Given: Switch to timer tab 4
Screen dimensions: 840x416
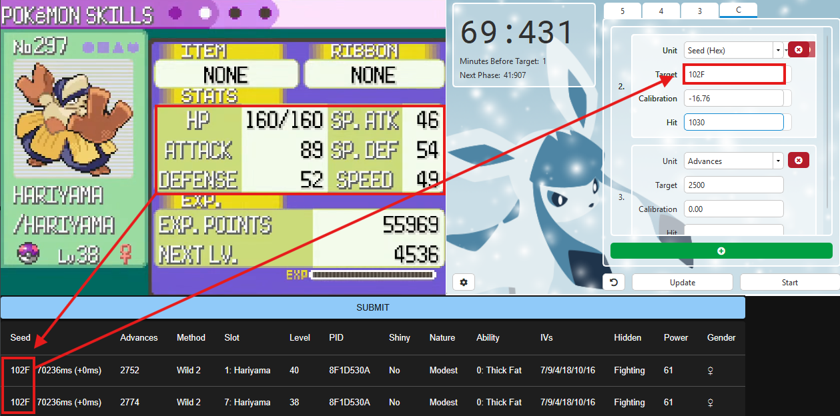Looking at the screenshot, I should [661, 11].
